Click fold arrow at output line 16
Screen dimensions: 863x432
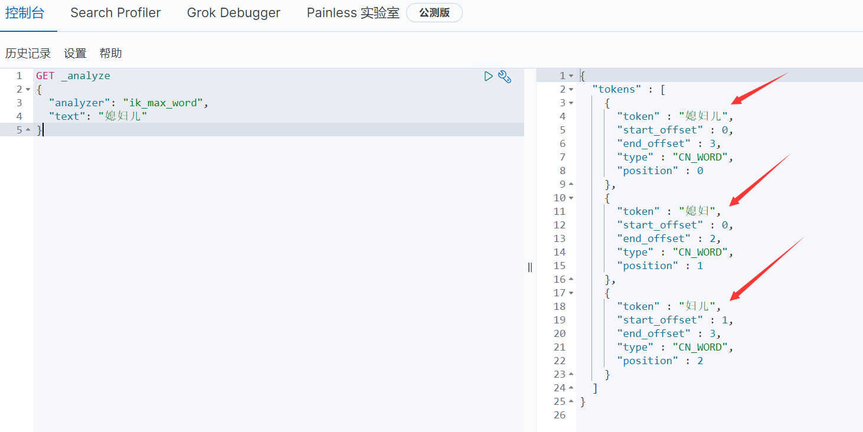[571, 279]
